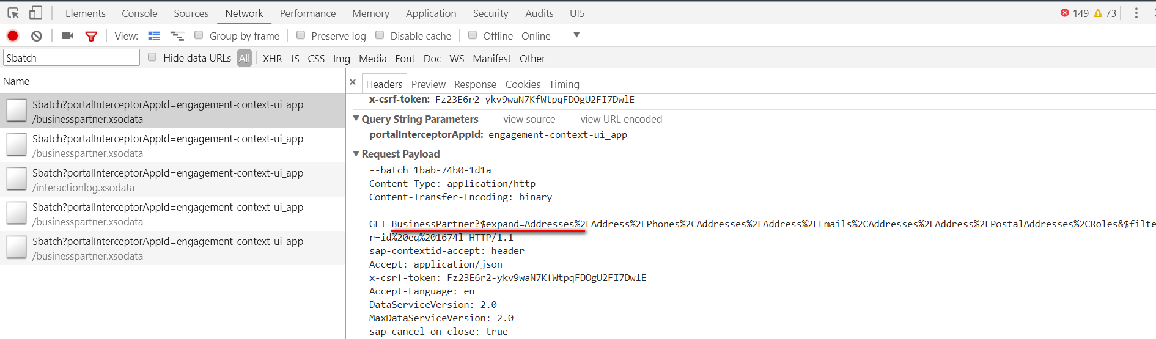Open the Sources tab
Screen dimensions: 1156x339
click(x=191, y=13)
